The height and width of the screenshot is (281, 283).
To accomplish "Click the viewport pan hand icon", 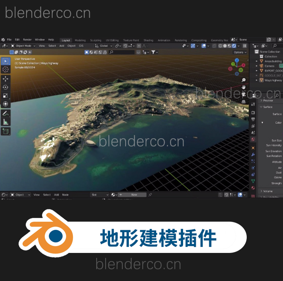I will coord(244,87).
